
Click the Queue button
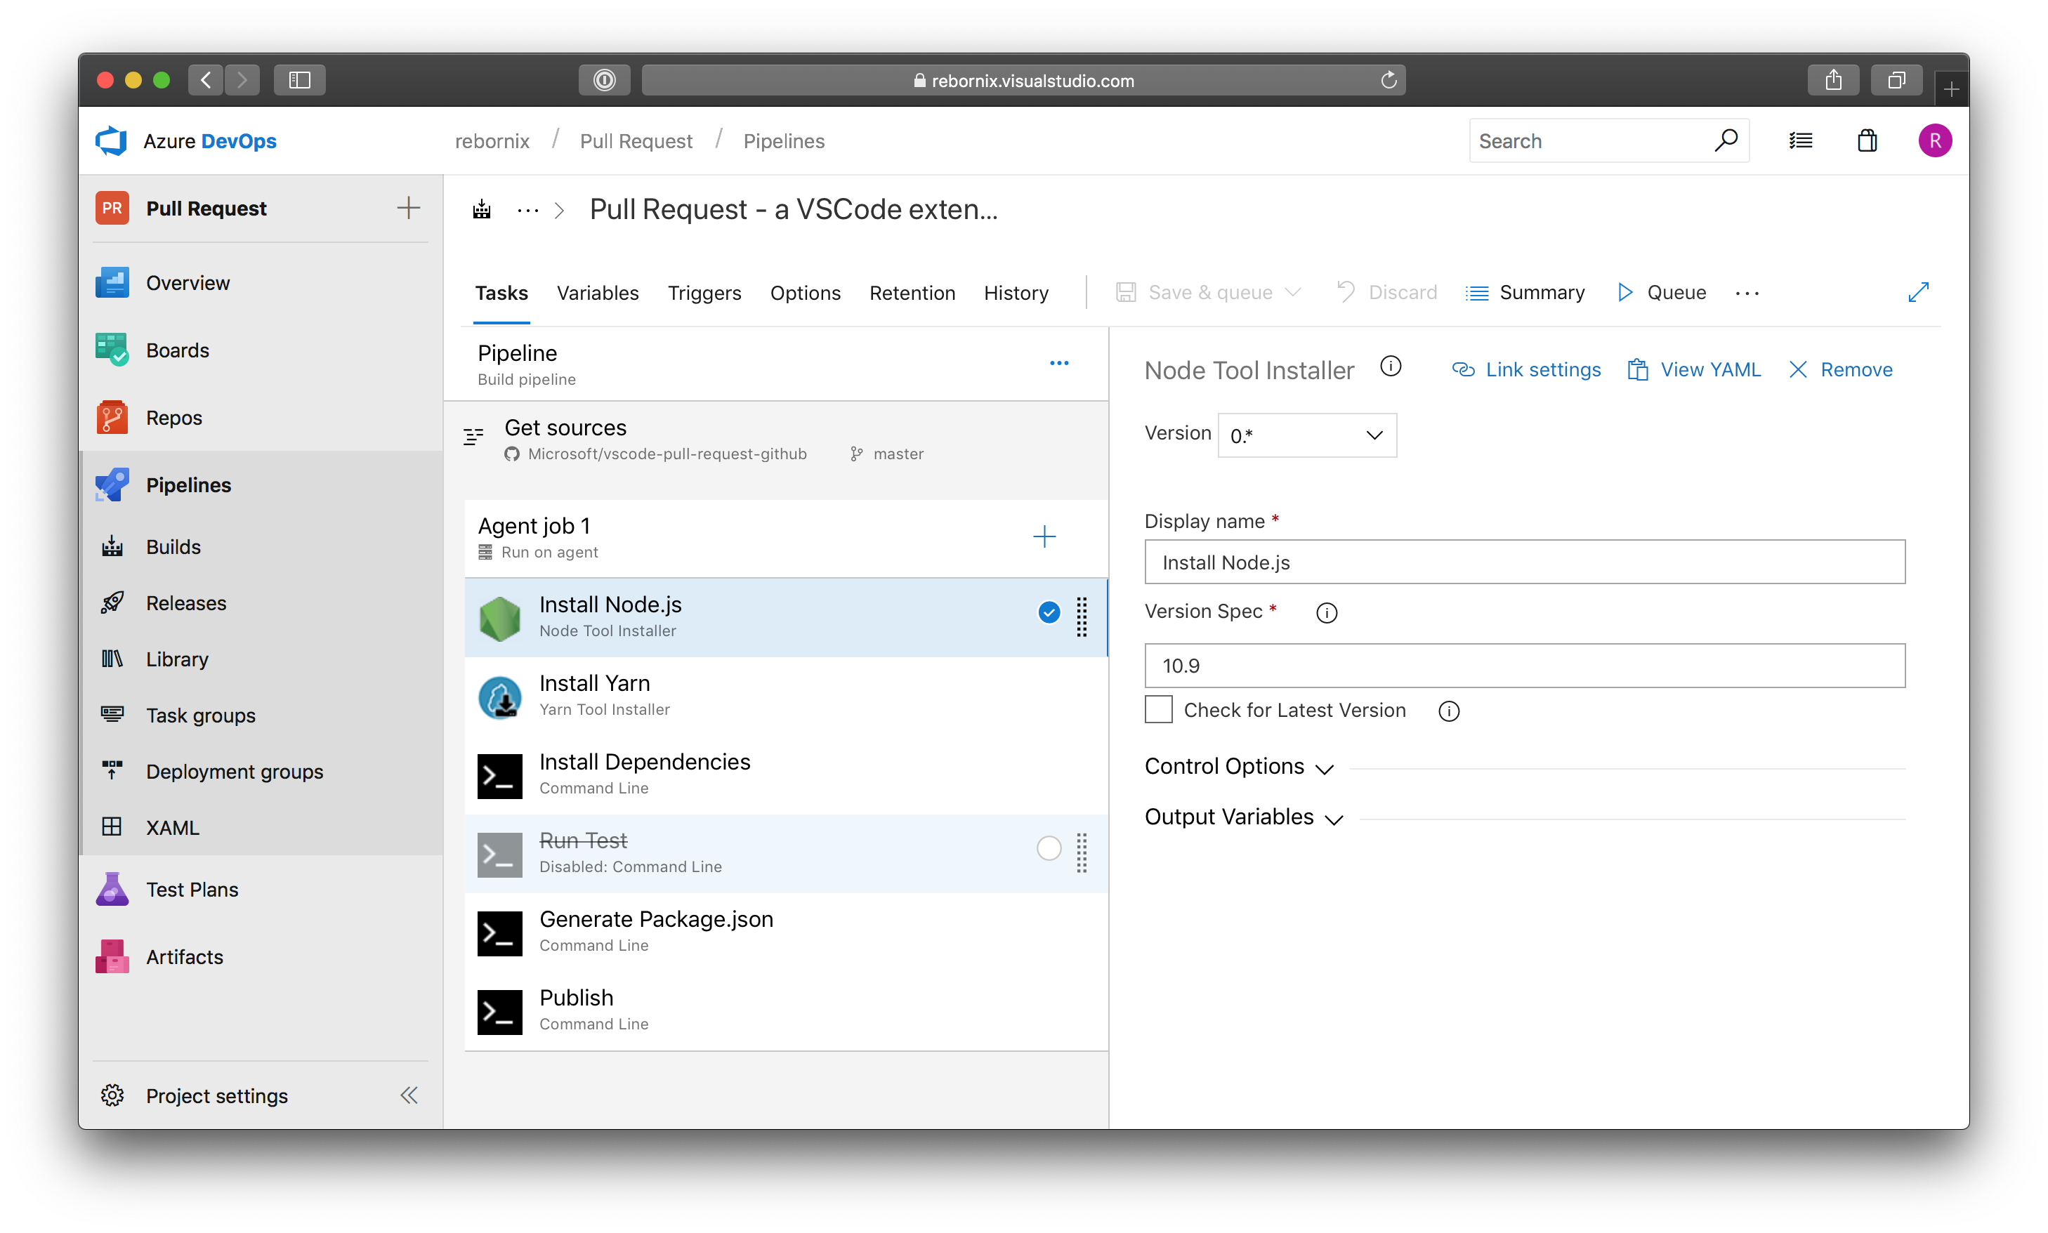1661,293
